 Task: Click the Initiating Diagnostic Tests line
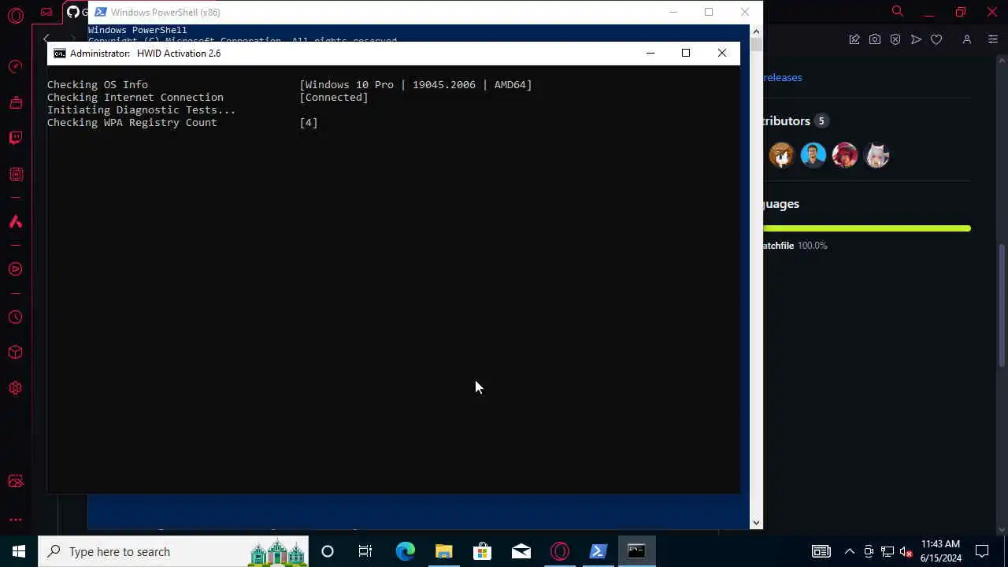tap(141, 109)
